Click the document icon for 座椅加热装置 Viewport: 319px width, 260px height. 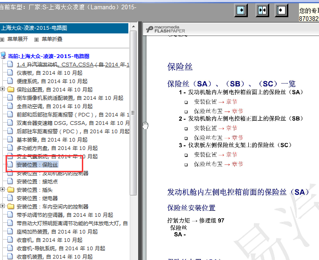(10, 231)
